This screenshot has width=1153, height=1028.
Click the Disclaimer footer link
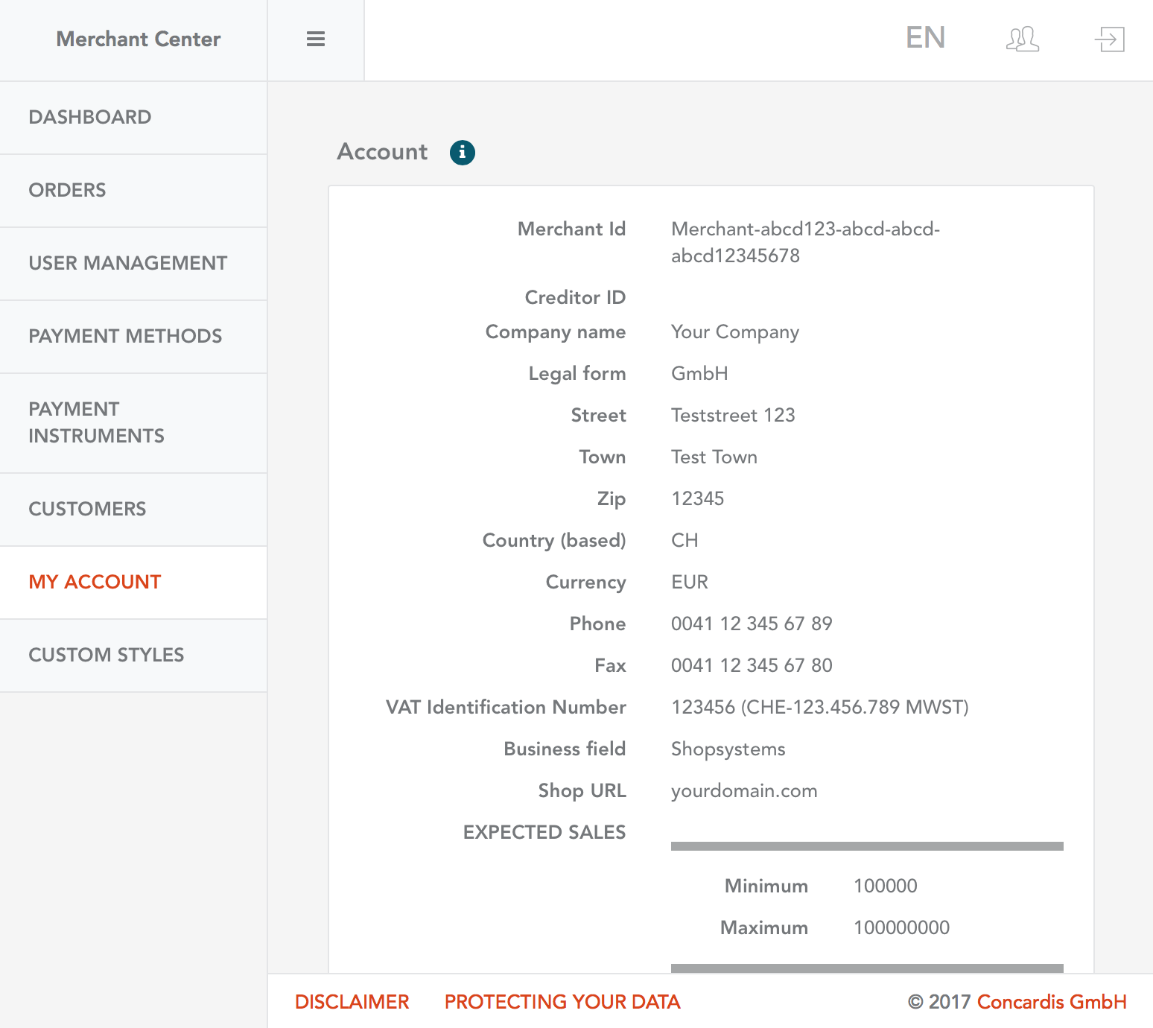[352, 1002]
